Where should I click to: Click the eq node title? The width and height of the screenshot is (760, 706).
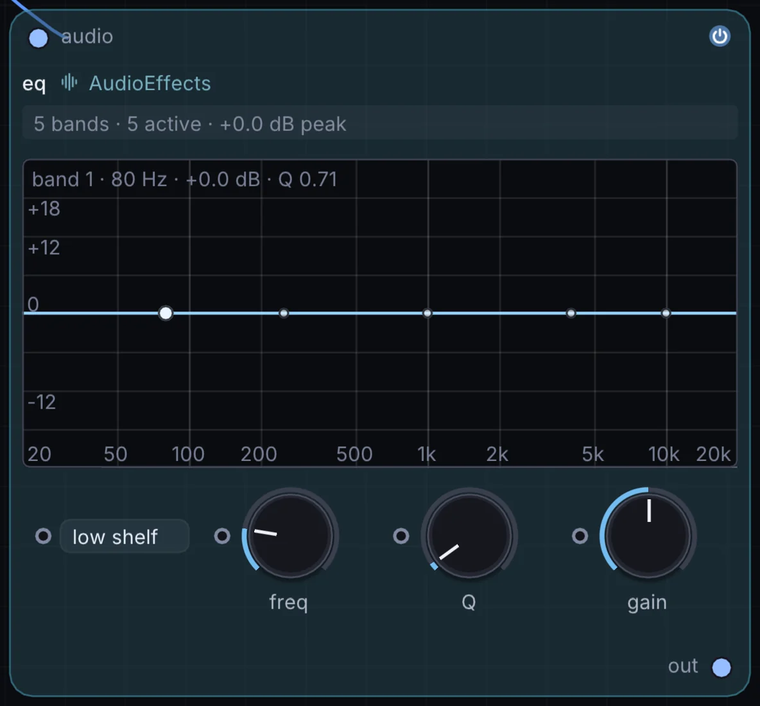pos(34,84)
